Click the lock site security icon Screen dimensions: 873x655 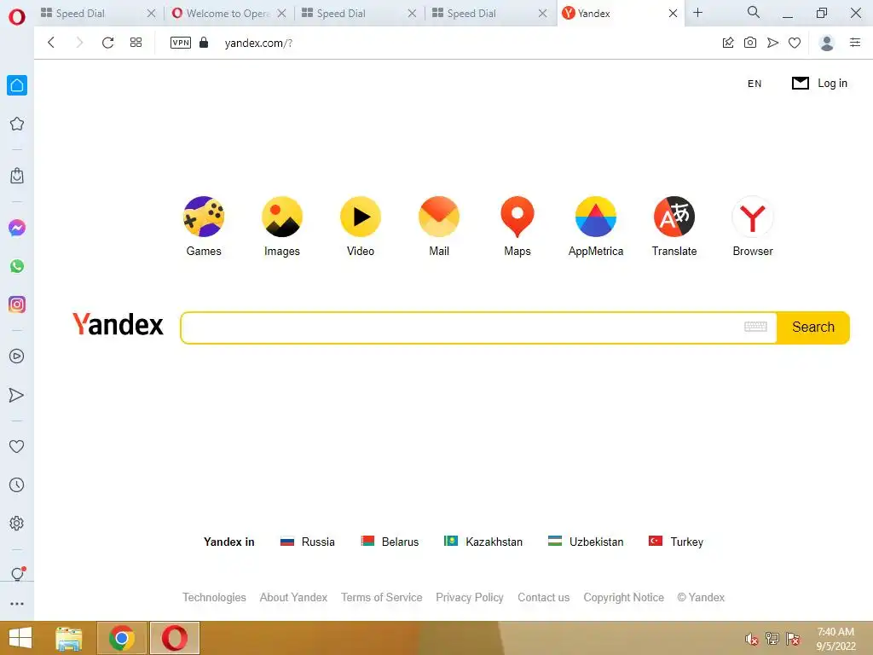[204, 43]
